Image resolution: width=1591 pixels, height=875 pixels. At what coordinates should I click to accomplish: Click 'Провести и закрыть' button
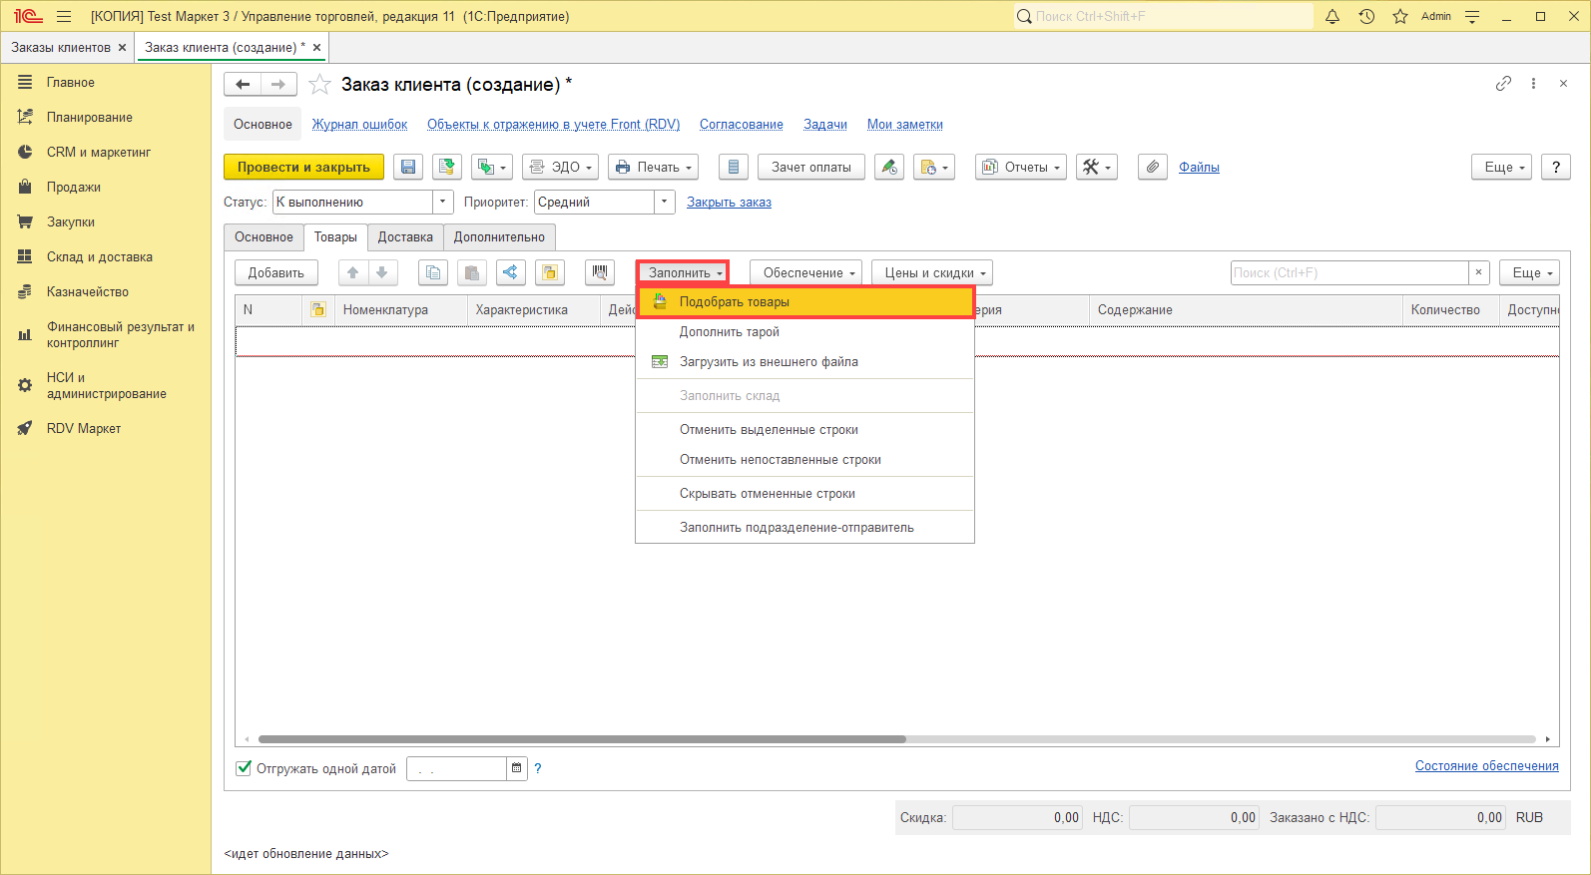click(303, 168)
